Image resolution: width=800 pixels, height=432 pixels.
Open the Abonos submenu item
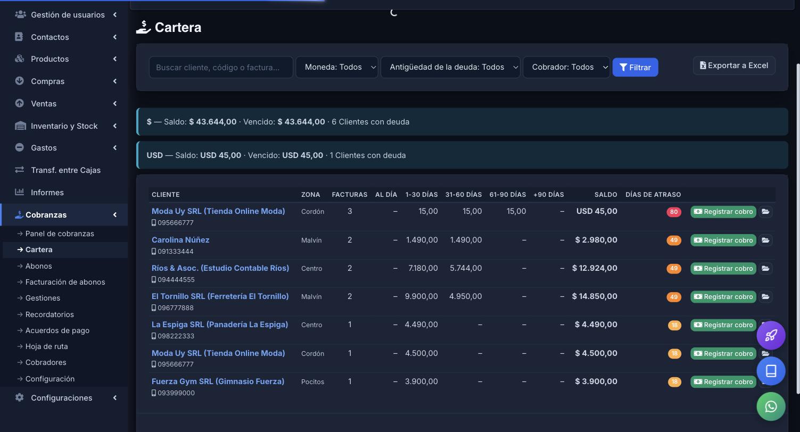click(x=38, y=266)
